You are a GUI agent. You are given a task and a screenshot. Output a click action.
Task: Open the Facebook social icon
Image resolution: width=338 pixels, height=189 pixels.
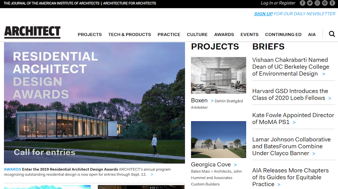[x=303, y=3]
